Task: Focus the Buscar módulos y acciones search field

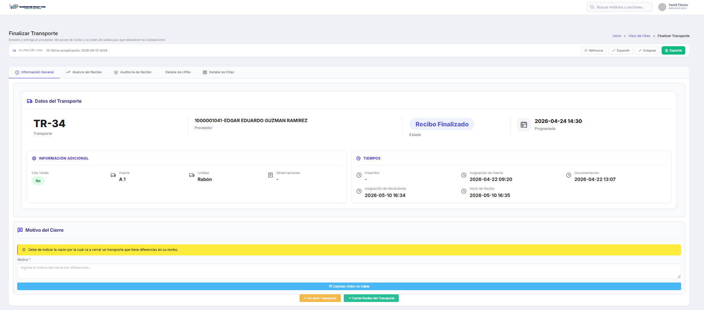Action: (x=619, y=7)
